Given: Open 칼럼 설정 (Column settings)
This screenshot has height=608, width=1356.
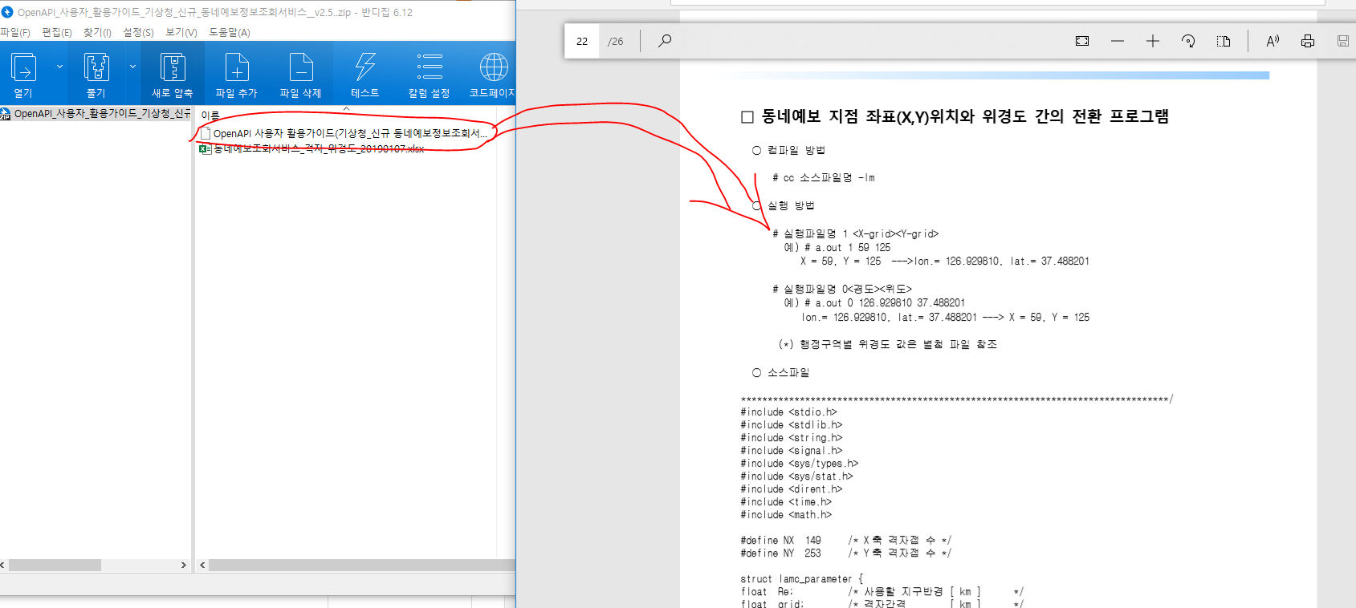Looking at the screenshot, I should tap(430, 75).
